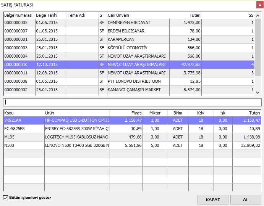Click the 1.475,00 amount cell
264x206 pixels.
click(x=185, y=23)
